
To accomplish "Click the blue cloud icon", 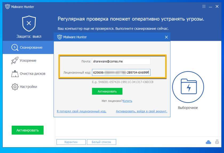I will [208, 142].
